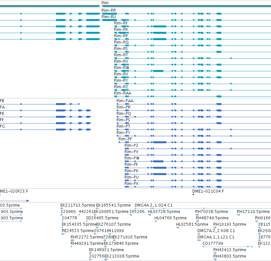This screenshot has width=271, height=261.
Task: Click the Rim-RAA transcript name
Action: point(123,93)
